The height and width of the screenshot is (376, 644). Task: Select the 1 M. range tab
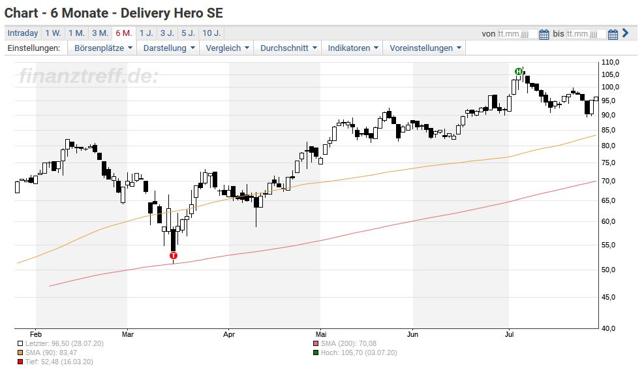[x=76, y=33]
